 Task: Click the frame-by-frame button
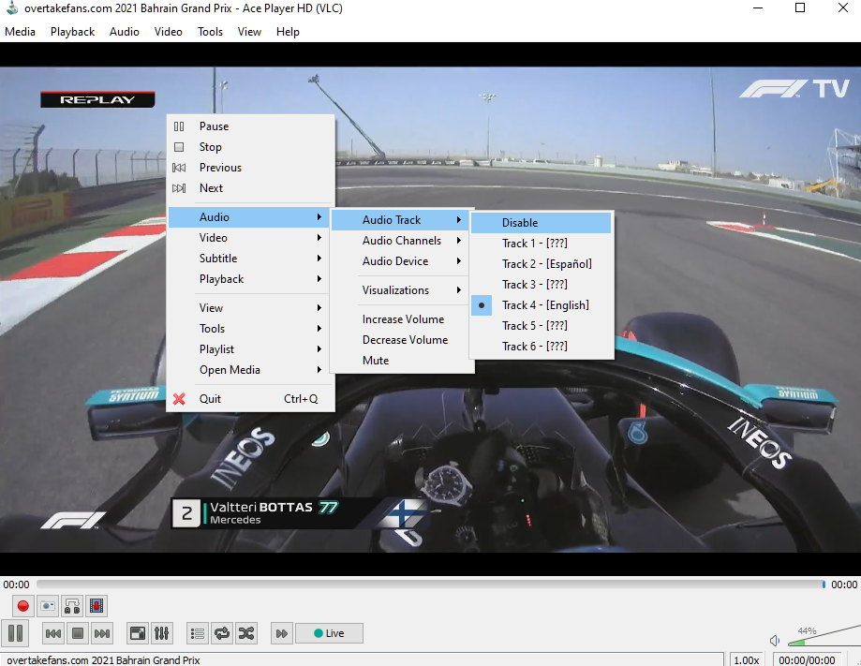96,606
